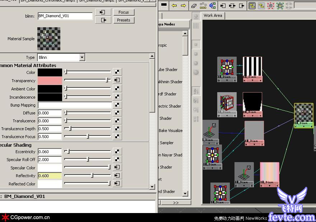Click the node list scrollbar down arrow
Screen dimensions: 316x222
185,194
